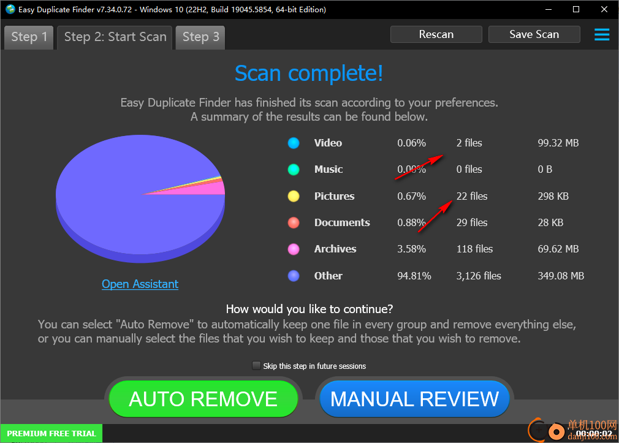Select the Archives category label
Viewport: 619px width, 443px height.
335,249
